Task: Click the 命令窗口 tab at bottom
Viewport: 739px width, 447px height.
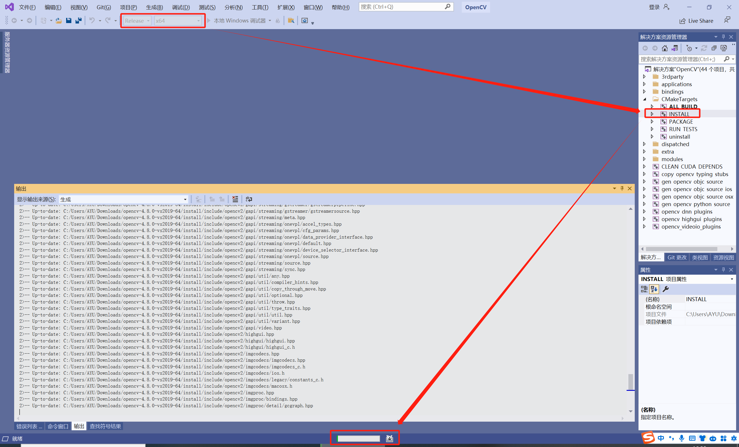Action: 57,427
